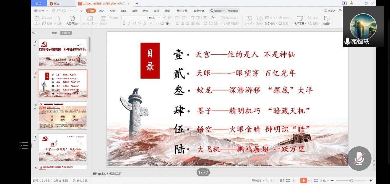
Task: Click the command search box
Action: coord(225,11)
